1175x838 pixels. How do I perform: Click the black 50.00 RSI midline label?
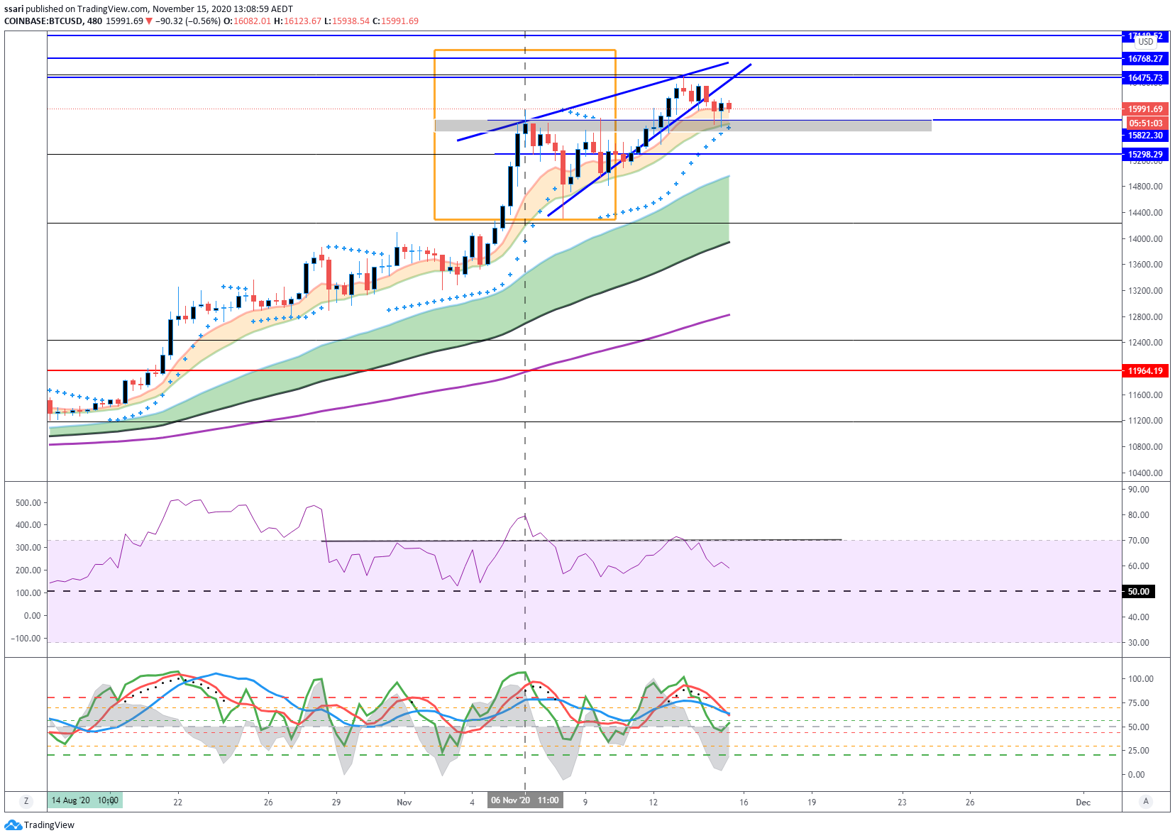pyautogui.click(x=1139, y=592)
